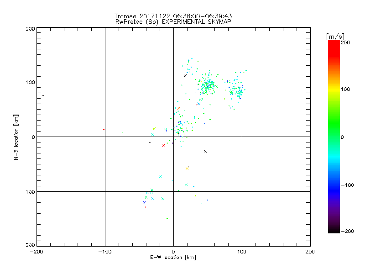
Task: Select the '[m/s]' colorbar unit label
Action: 335,37
